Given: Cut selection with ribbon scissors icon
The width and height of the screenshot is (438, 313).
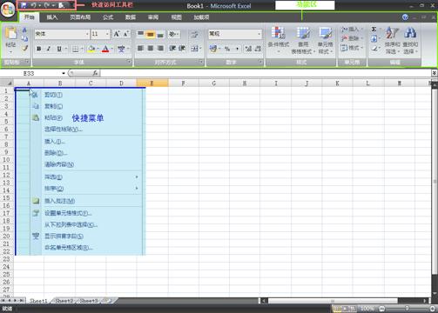Looking at the screenshot, I should (x=24, y=30).
